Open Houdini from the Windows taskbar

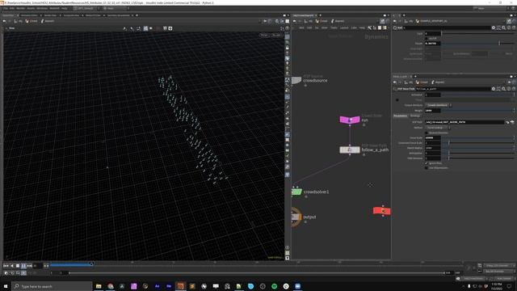pos(180,286)
